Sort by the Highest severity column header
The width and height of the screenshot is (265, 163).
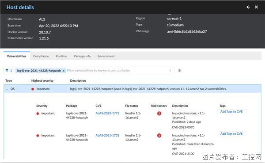[x=42, y=81]
